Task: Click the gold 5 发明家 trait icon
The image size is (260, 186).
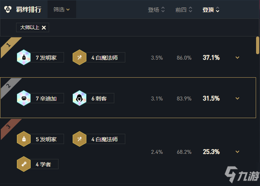Action: [x=24, y=139]
